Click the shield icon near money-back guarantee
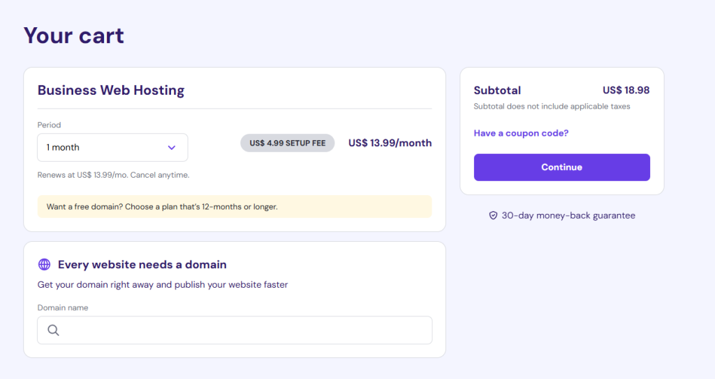Viewport: 715px width, 379px height. (493, 216)
